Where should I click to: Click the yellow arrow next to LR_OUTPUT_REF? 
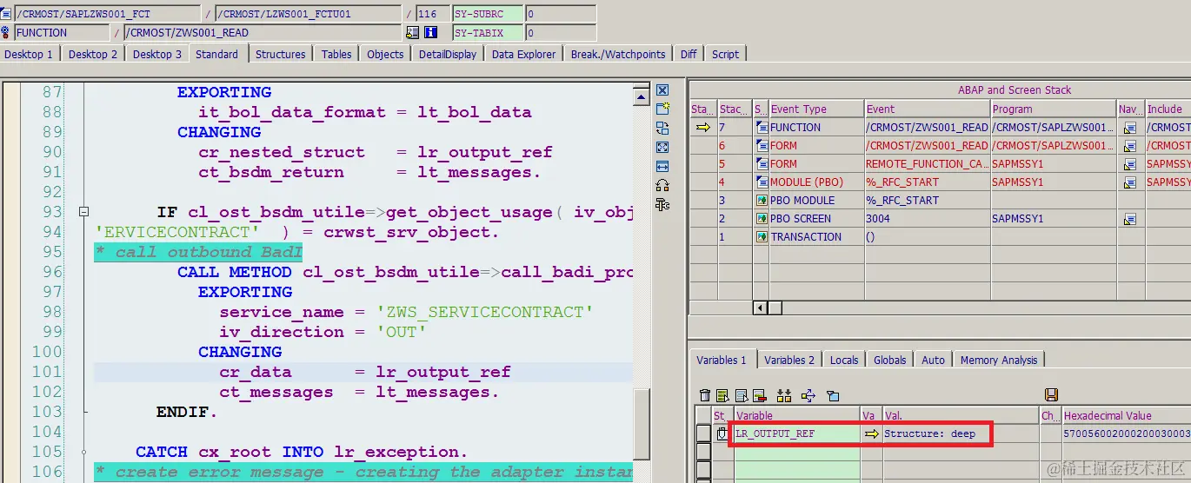pos(871,433)
